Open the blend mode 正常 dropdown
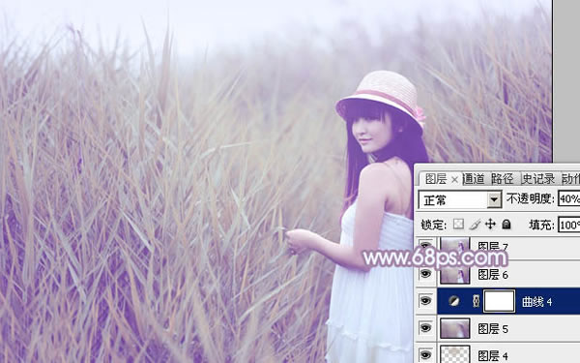 494,200
